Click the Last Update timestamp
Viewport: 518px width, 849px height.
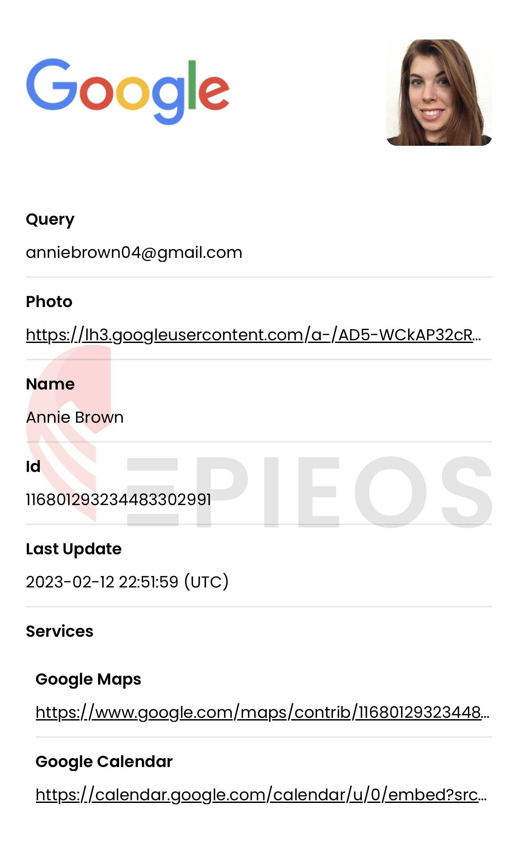pyautogui.click(x=128, y=582)
